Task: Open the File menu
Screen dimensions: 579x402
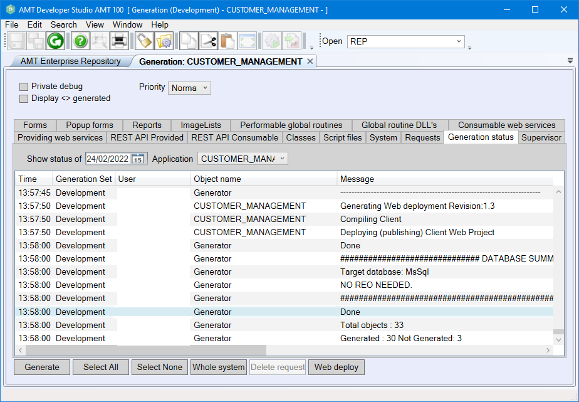Action: (x=12, y=24)
